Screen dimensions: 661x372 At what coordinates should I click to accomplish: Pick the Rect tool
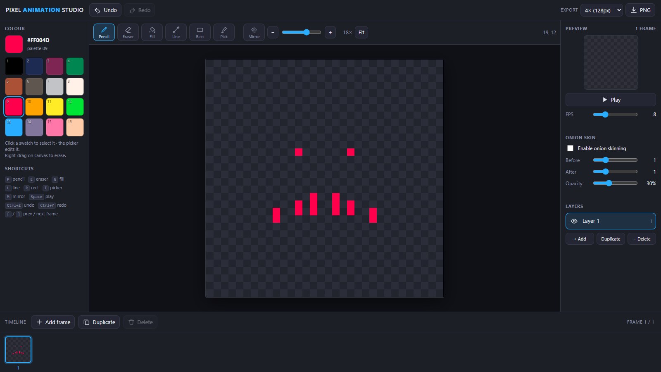(x=200, y=32)
